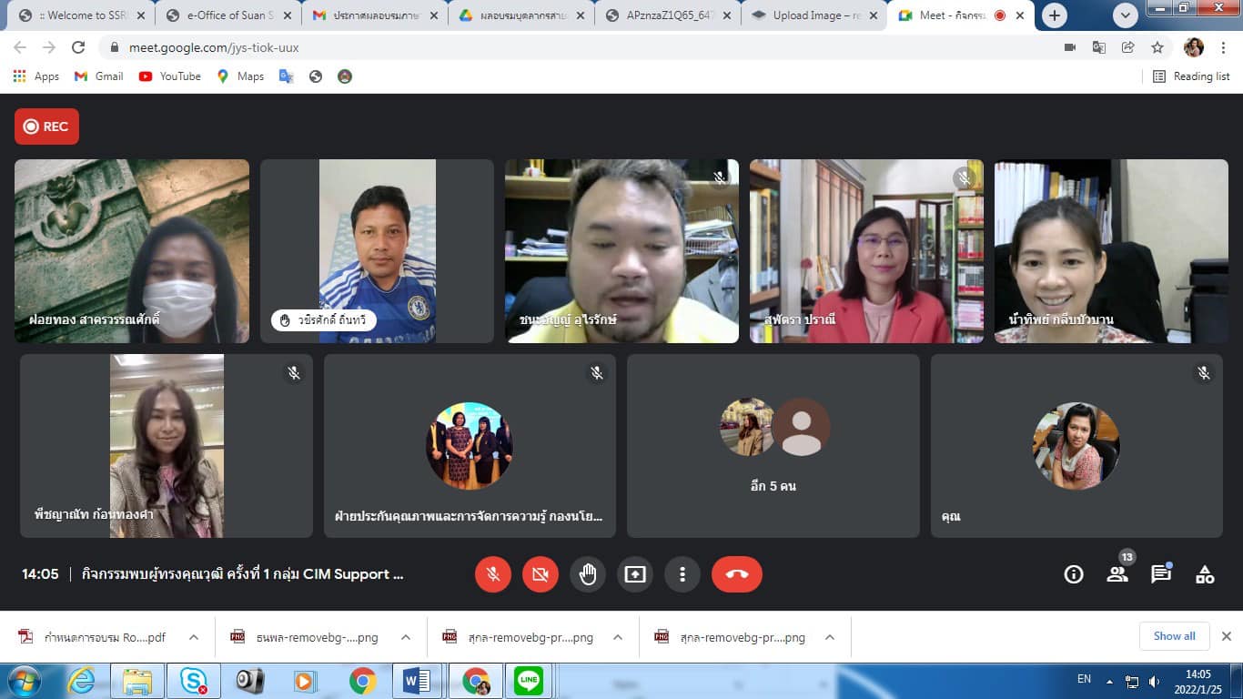1243x699 pixels.
Task: Click Show all downloads button
Action: [1174, 636]
